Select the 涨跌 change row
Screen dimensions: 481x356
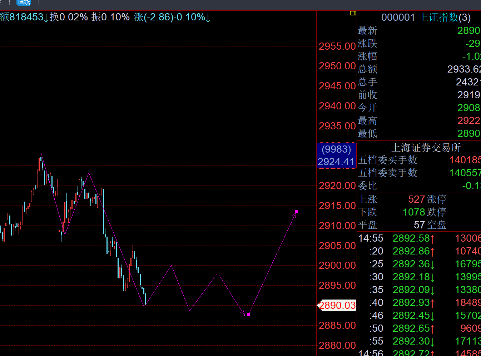(x=419, y=43)
